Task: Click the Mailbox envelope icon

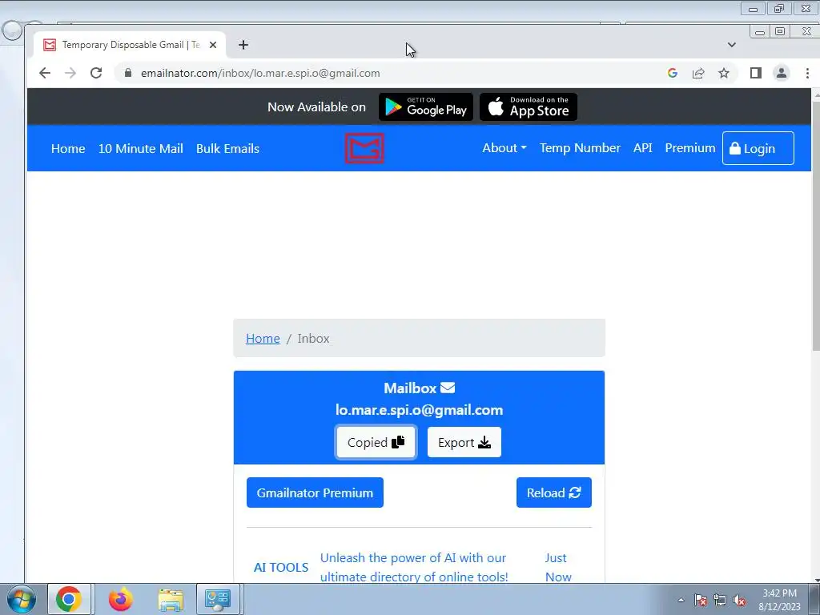Action: pyautogui.click(x=448, y=388)
